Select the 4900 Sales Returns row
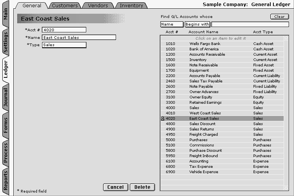 tap(222, 129)
